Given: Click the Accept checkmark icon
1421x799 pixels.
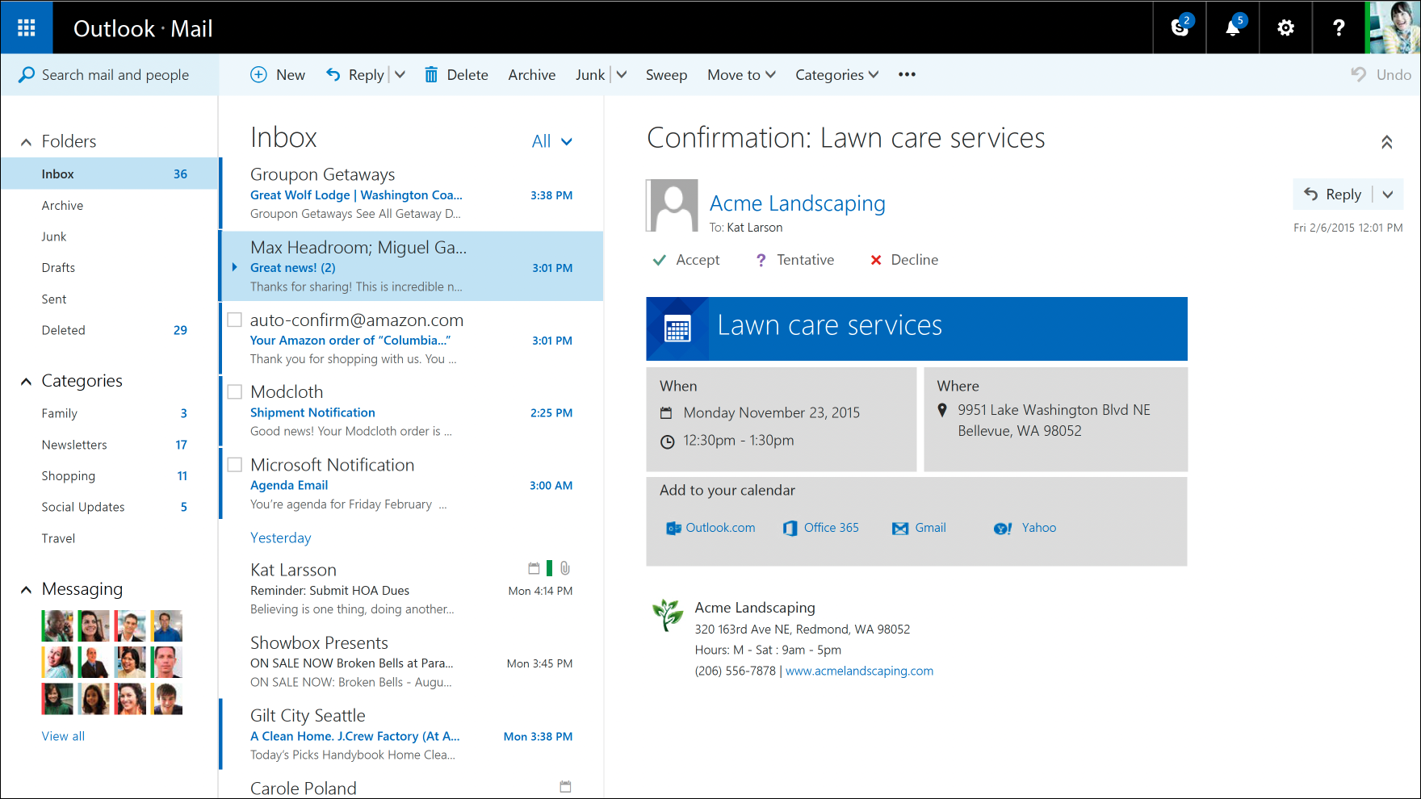Looking at the screenshot, I should (x=660, y=260).
